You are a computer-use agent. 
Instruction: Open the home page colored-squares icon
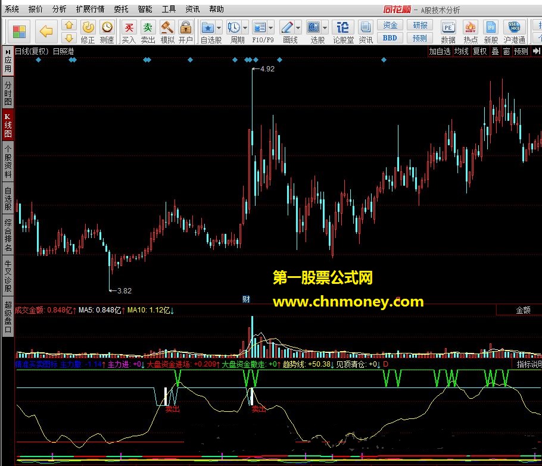(19, 32)
